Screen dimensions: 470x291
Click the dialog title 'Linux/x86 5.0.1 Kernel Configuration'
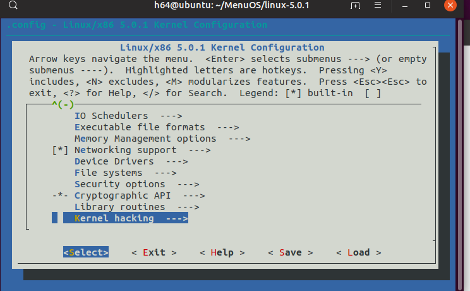coord(222,47)
